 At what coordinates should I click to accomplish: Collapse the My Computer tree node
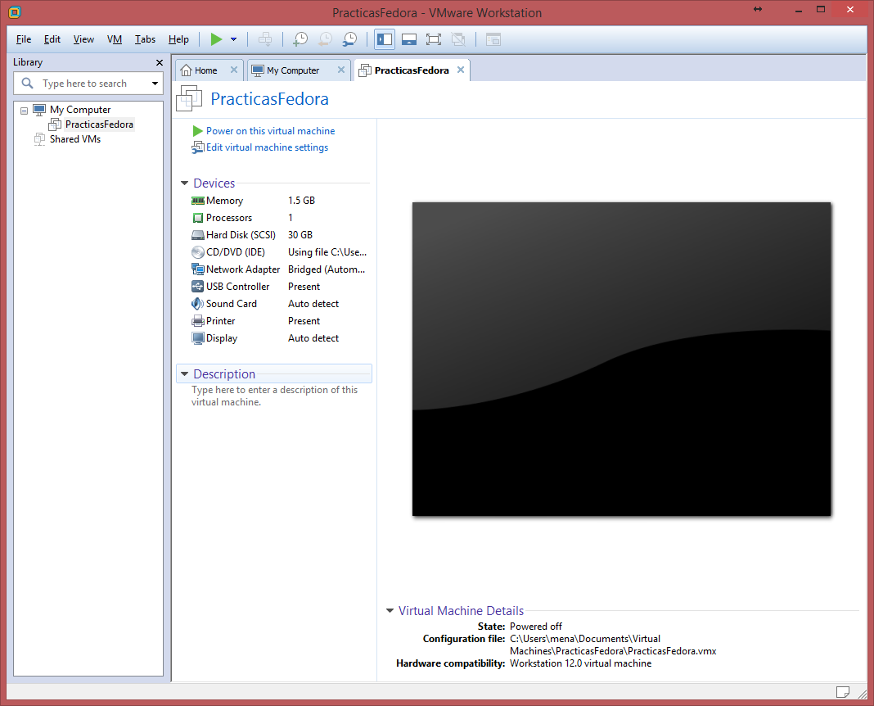coord(24,111)
